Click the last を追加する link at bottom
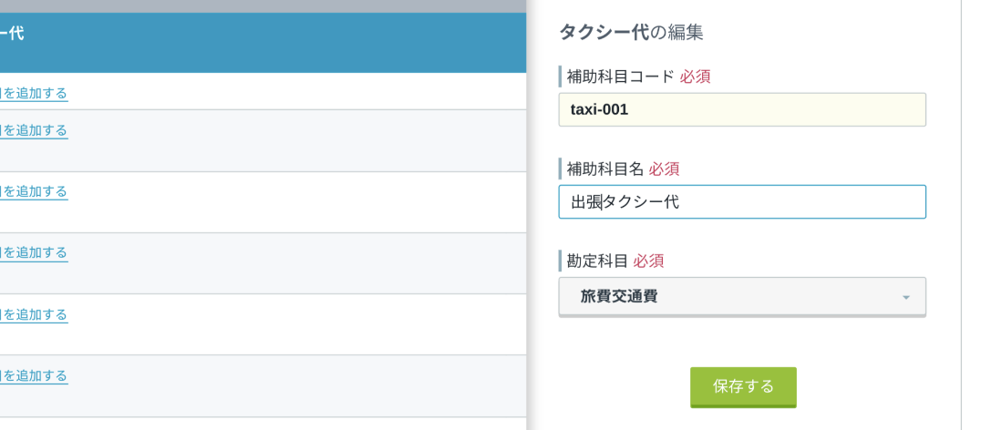 (x=34, y=375)
